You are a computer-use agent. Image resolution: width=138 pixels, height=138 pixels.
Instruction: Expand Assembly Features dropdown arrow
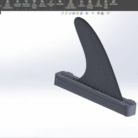pyautogui.click(x=18, y=9)
